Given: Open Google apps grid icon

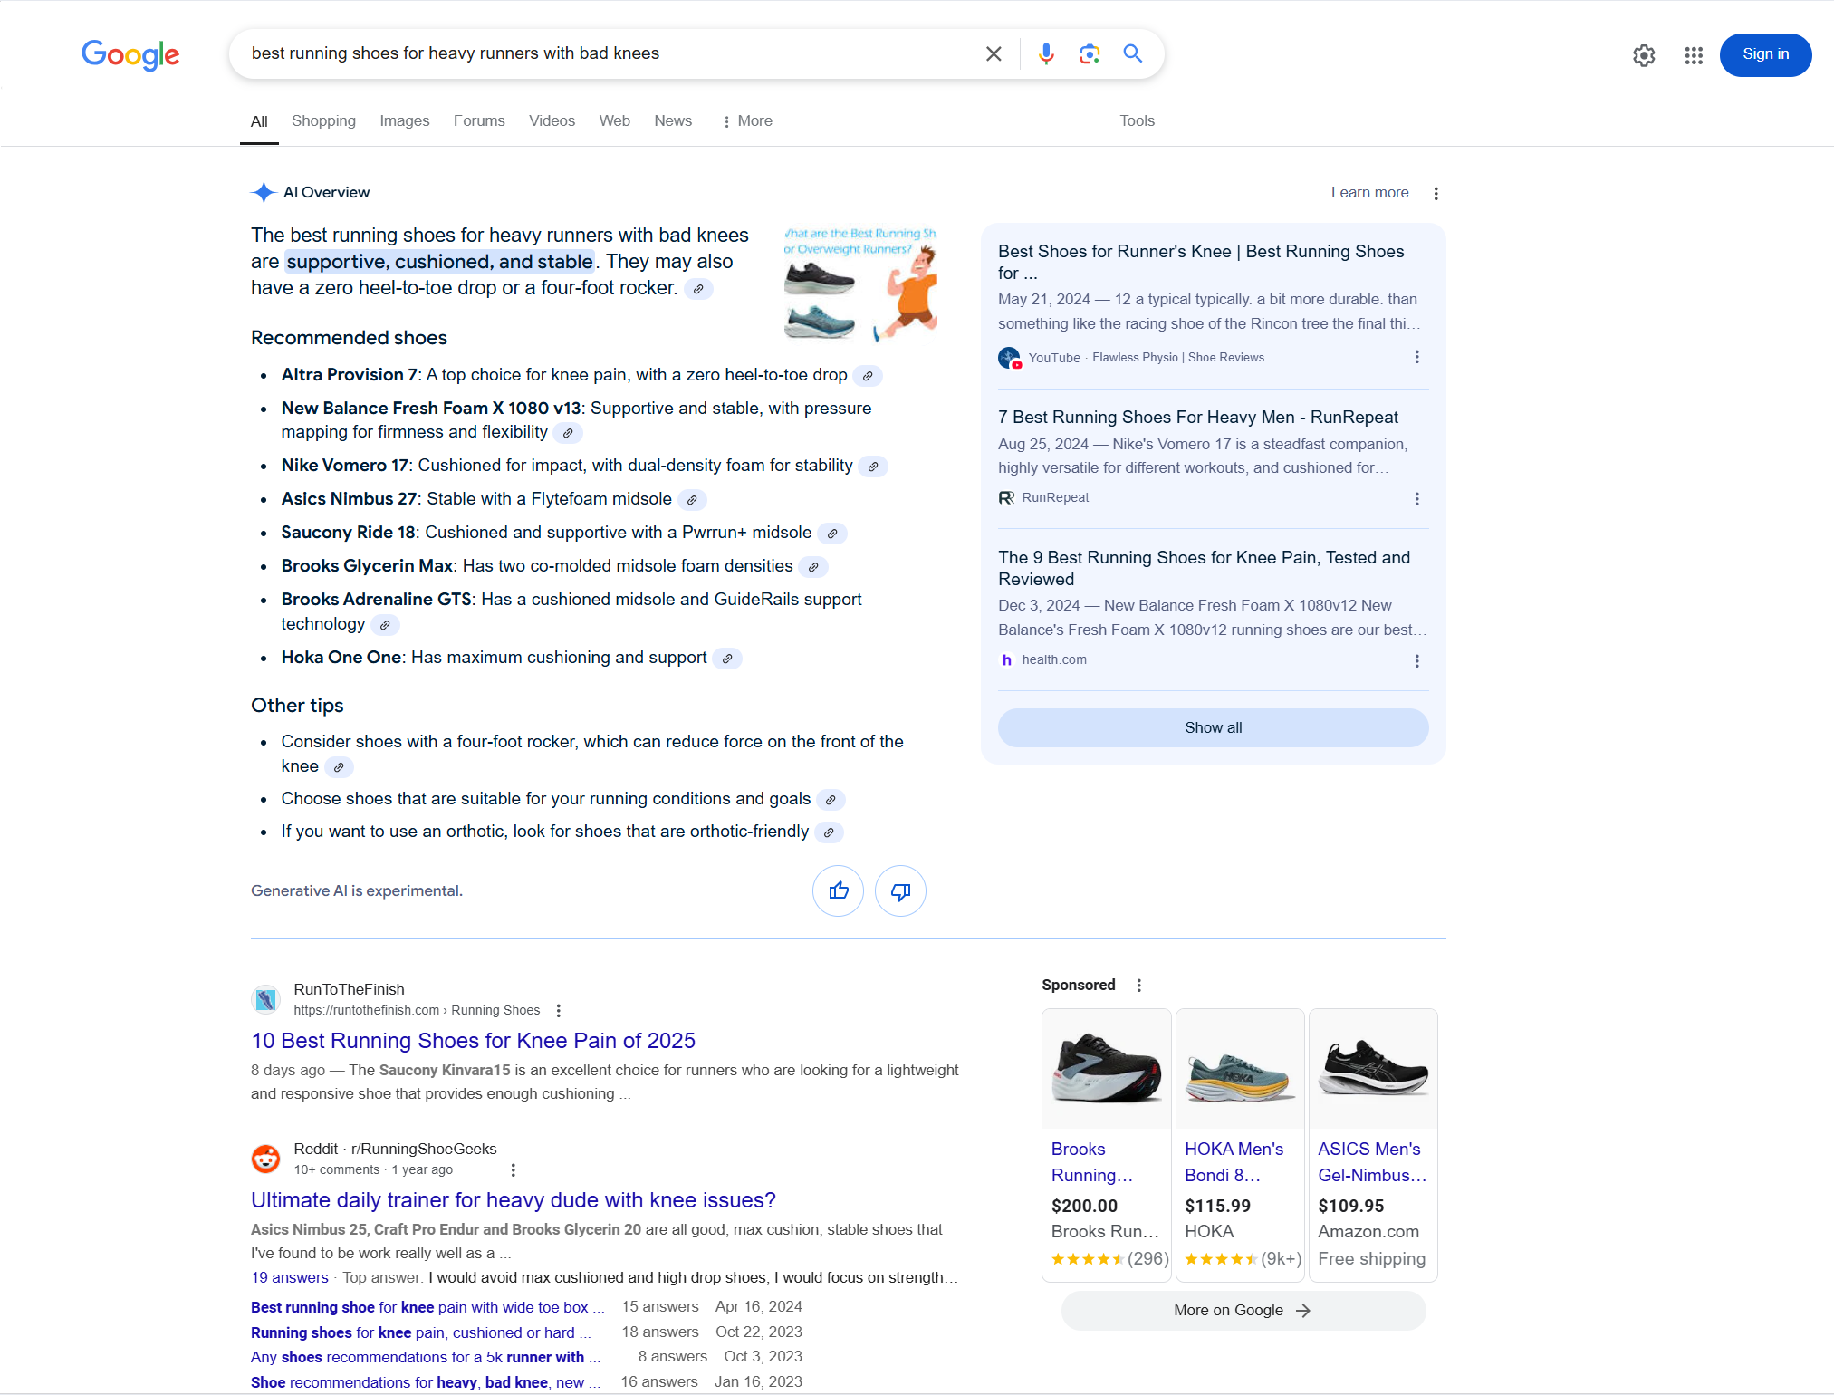Looking at the screenshot, I should point(1694,55).
